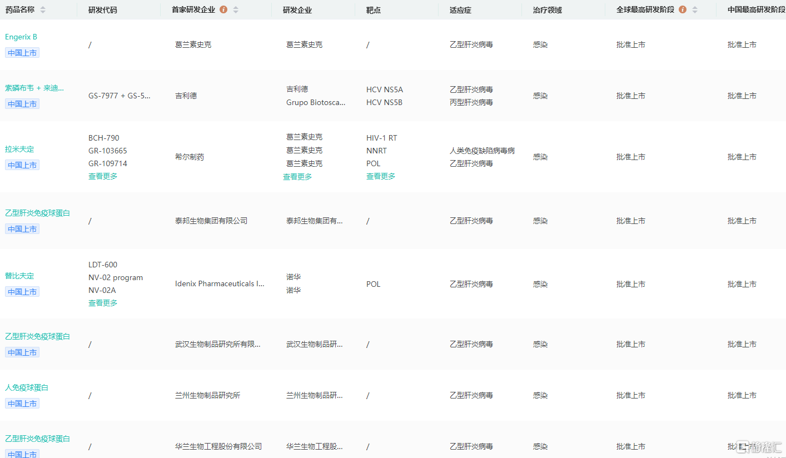
Task: Click the 靶点 column header
Action: [x=374, y=10]
